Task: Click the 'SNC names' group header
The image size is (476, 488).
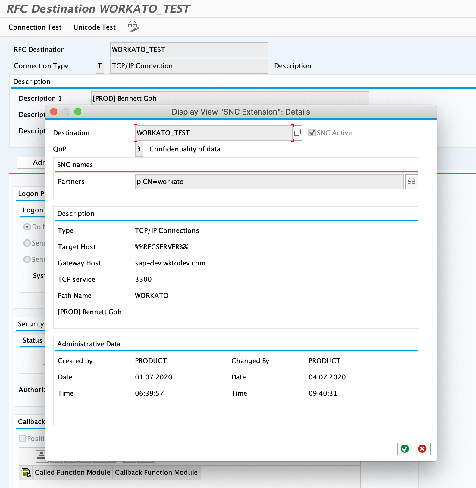Action: tap(75, 165)
